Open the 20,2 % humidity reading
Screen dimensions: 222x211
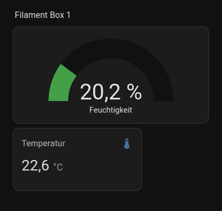(110, 92)
